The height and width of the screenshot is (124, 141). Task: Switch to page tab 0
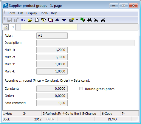click(x=6, y=28)
